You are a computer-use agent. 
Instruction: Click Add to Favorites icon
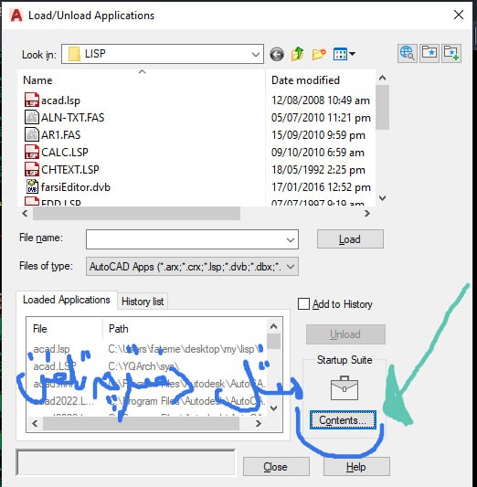click(451, 53)
